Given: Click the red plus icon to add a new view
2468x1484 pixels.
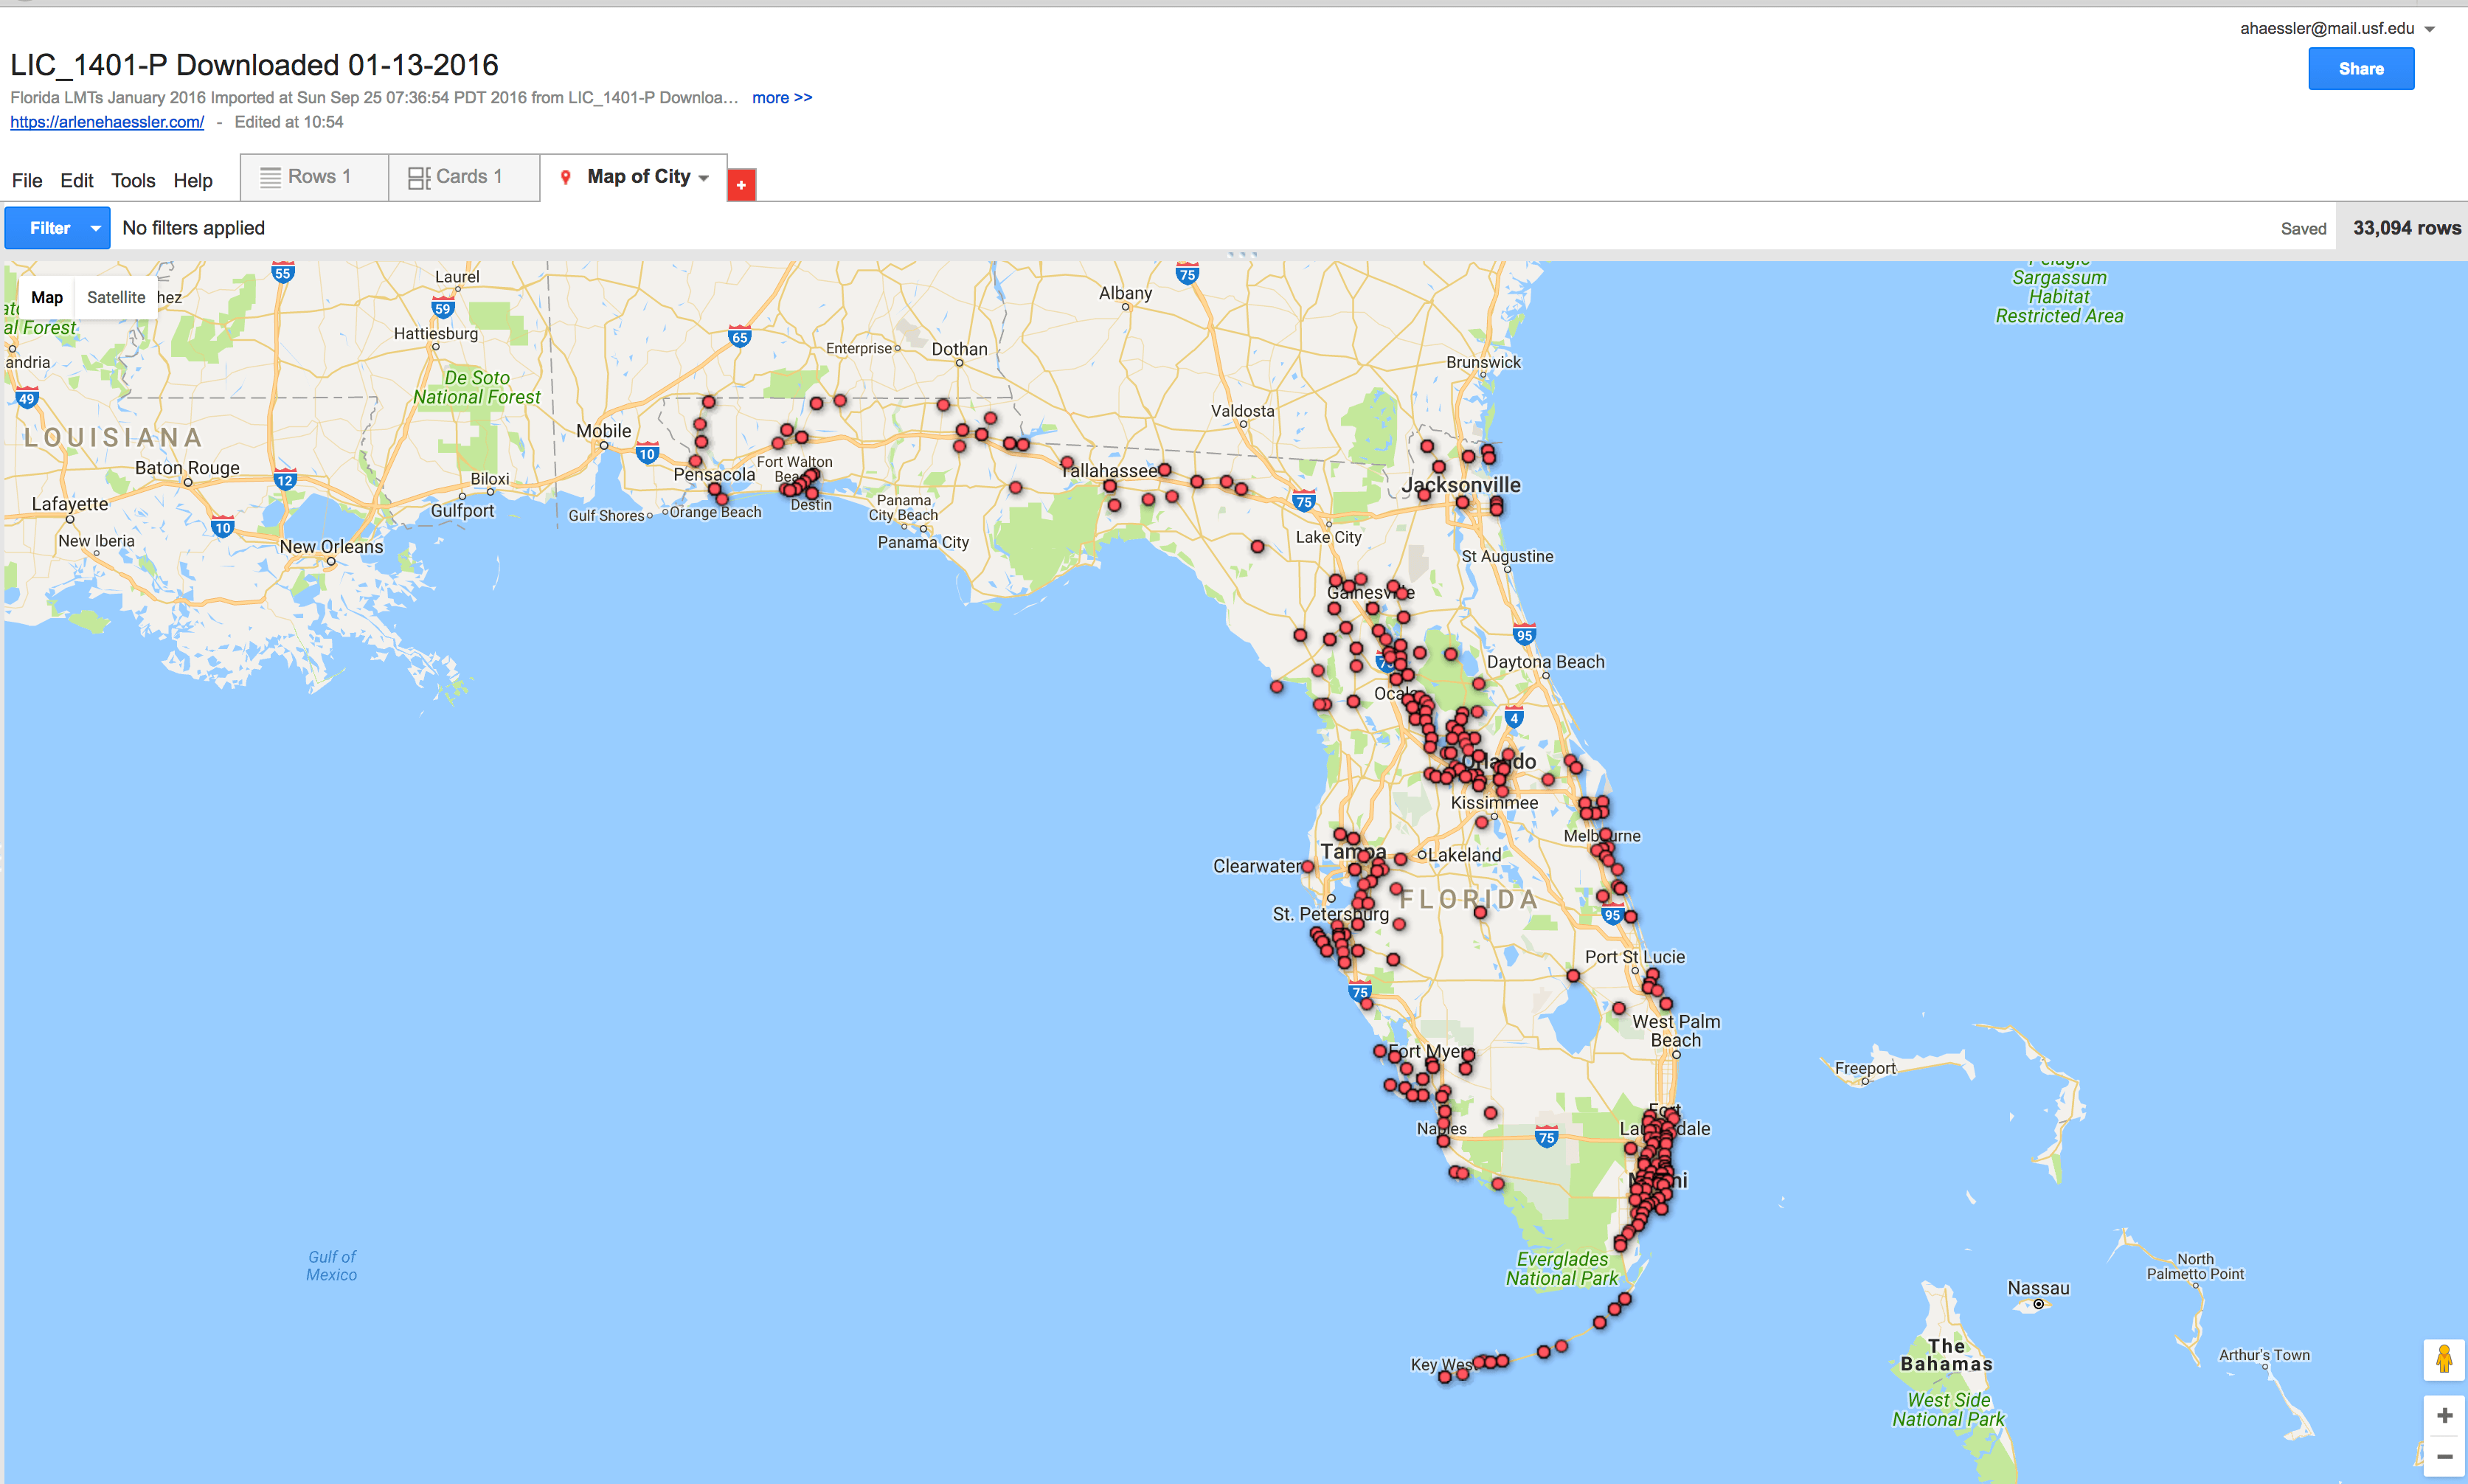Looking at the screenshot, I should click(x=741, y=184).
